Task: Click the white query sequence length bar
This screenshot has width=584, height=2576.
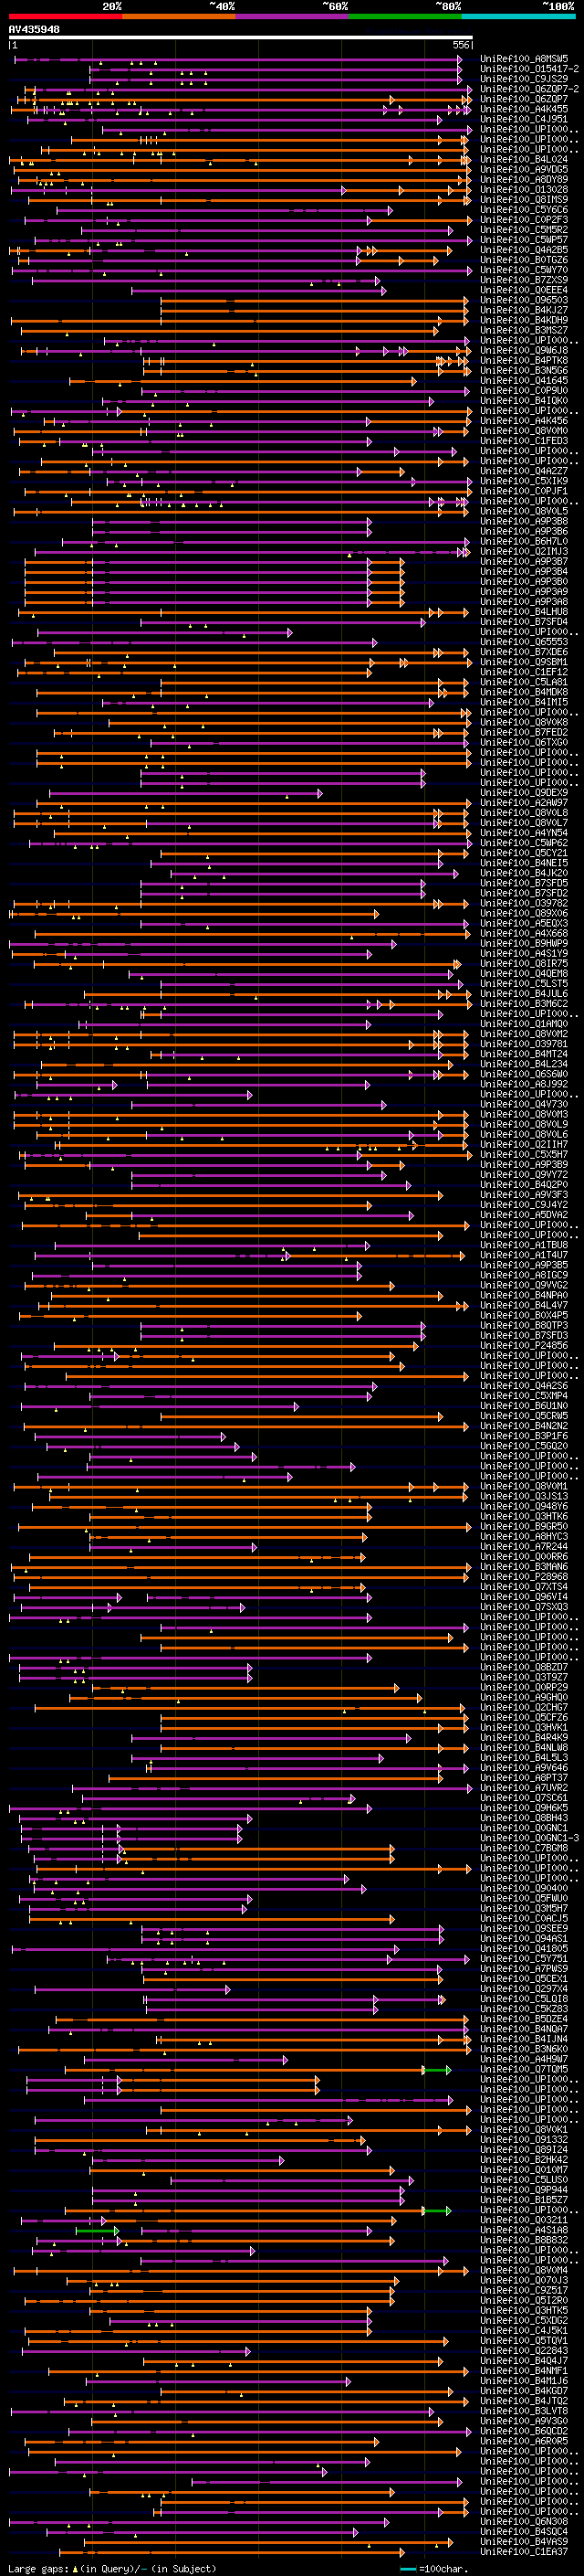Action: [x=241, y=37]
